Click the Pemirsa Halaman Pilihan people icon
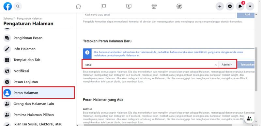This screenshot has height=126, width=261. 7,115
